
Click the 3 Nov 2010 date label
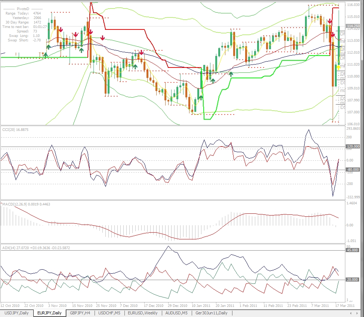pos(57,306)
